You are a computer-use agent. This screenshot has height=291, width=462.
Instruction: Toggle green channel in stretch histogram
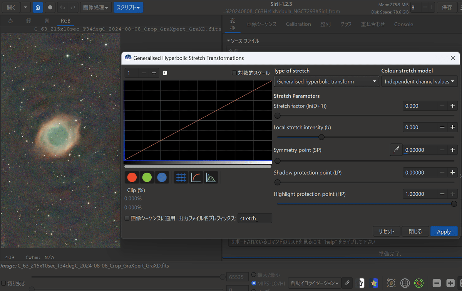click(147, 177)
